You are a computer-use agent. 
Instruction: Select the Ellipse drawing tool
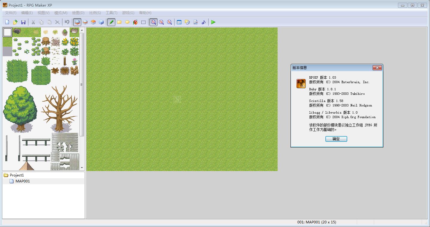click(x=127, y=22)
